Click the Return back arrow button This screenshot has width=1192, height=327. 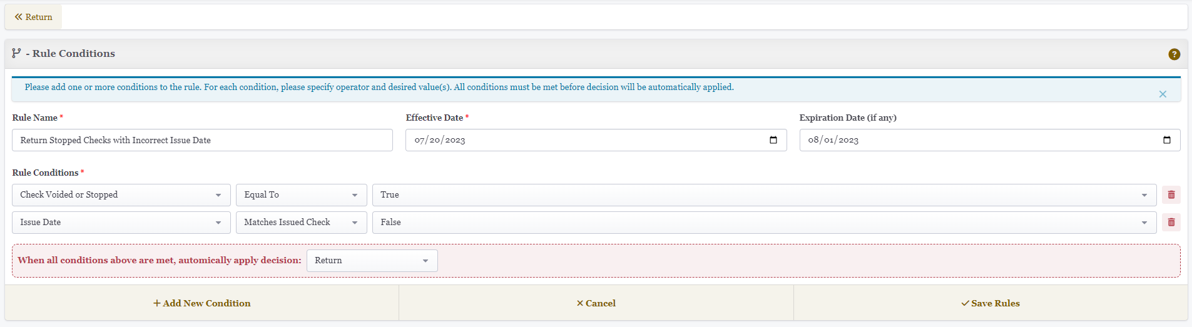[34, 17]
